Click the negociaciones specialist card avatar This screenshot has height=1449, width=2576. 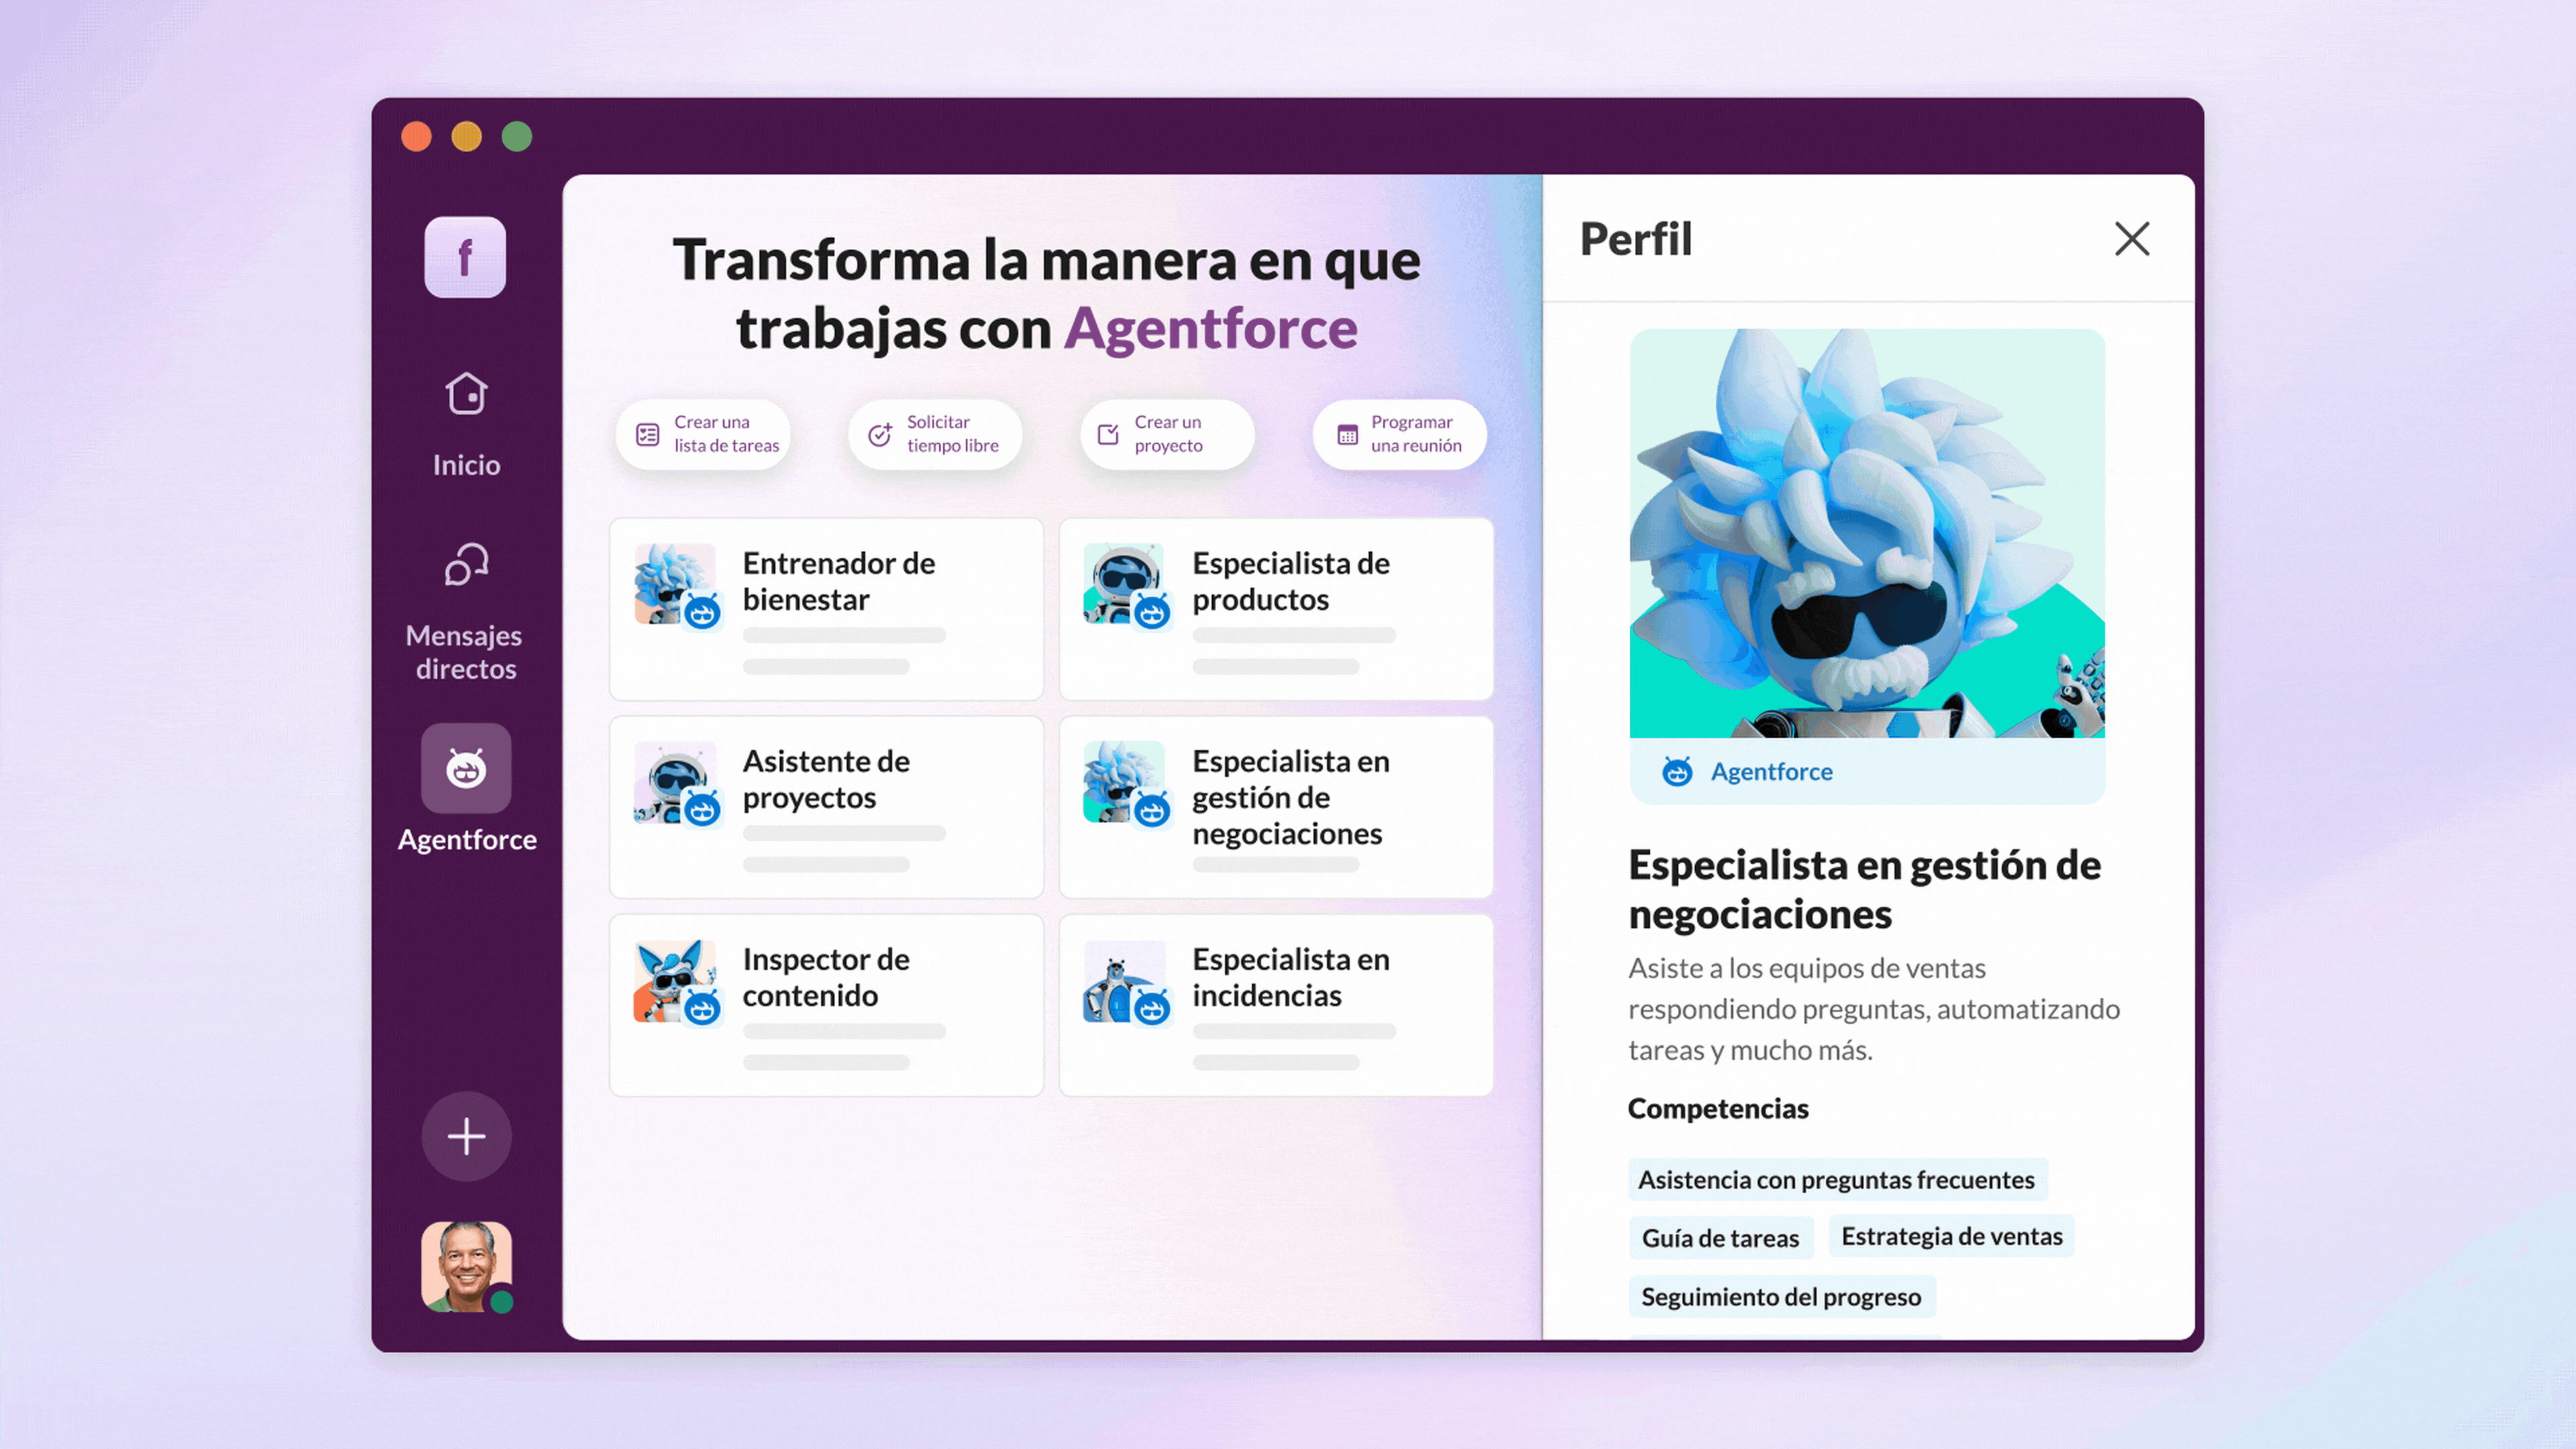pos(1125,782)
